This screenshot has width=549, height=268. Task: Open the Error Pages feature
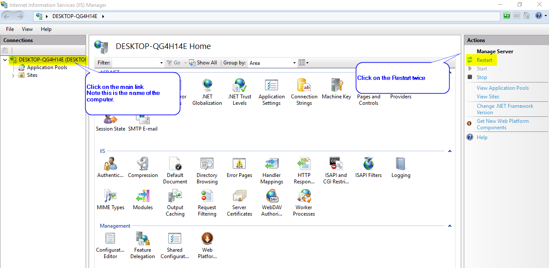tap(239, 167)
